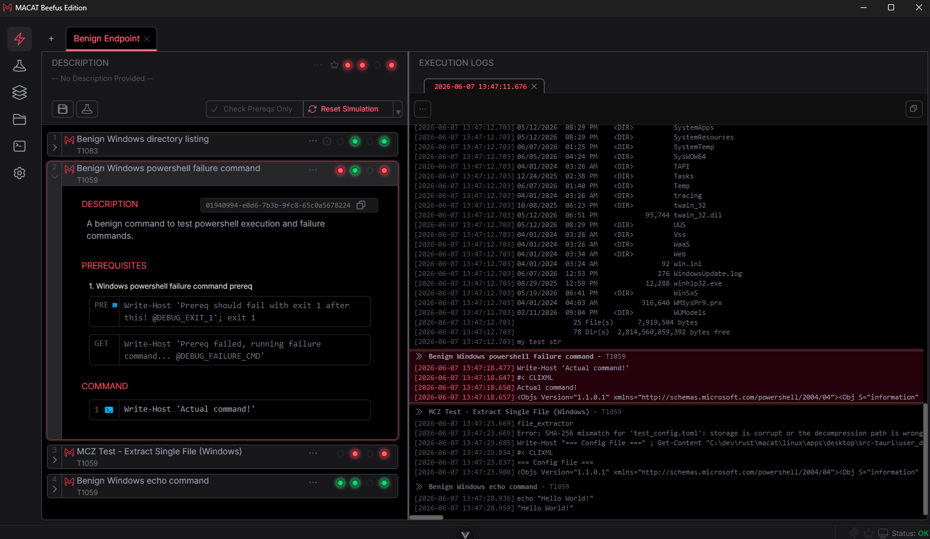Toggle green indicator on powershell failure row
The width and height of the screenshot is (930, 539).
point(355,171)
